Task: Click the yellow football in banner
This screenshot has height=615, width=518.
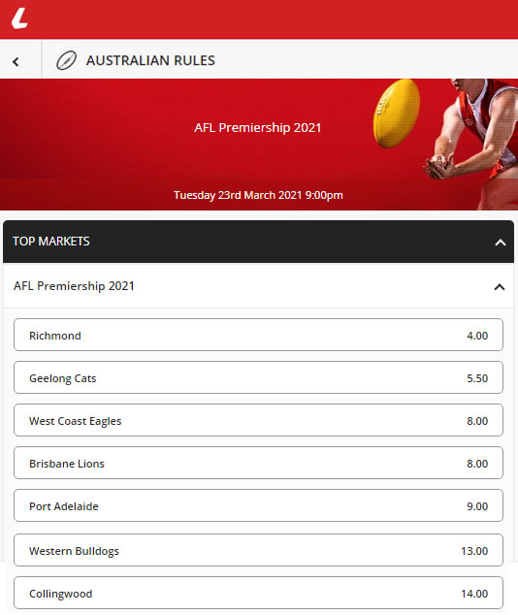Action: point(396,113)
